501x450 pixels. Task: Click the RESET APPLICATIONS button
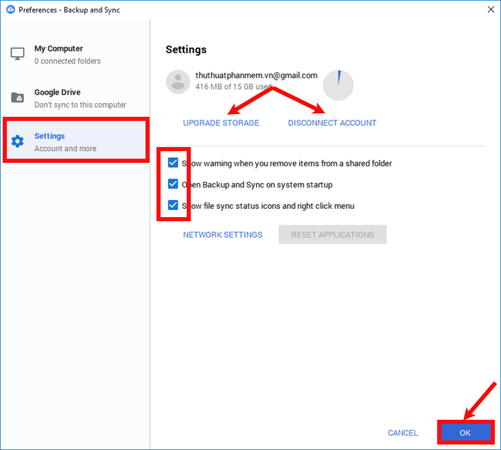[333, 234]
